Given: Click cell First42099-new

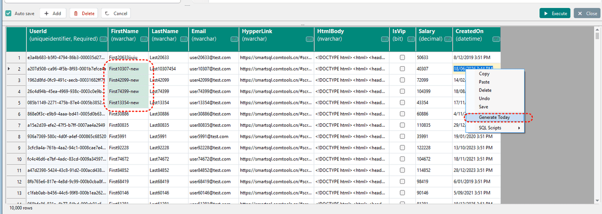Looking at the screenshot, I should click(128, 80).
